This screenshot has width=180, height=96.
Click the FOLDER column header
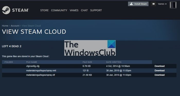(x=9, y=62)
